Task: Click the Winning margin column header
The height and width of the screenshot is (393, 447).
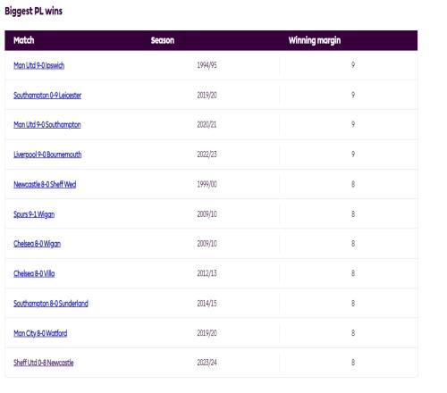Action: coord(315,40)
